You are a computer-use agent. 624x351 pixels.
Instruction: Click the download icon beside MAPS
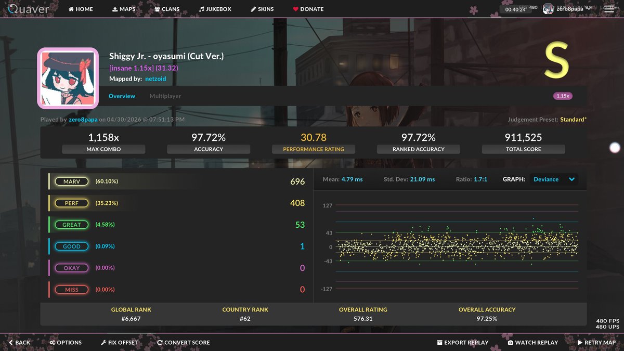click(x=115, y=9)
